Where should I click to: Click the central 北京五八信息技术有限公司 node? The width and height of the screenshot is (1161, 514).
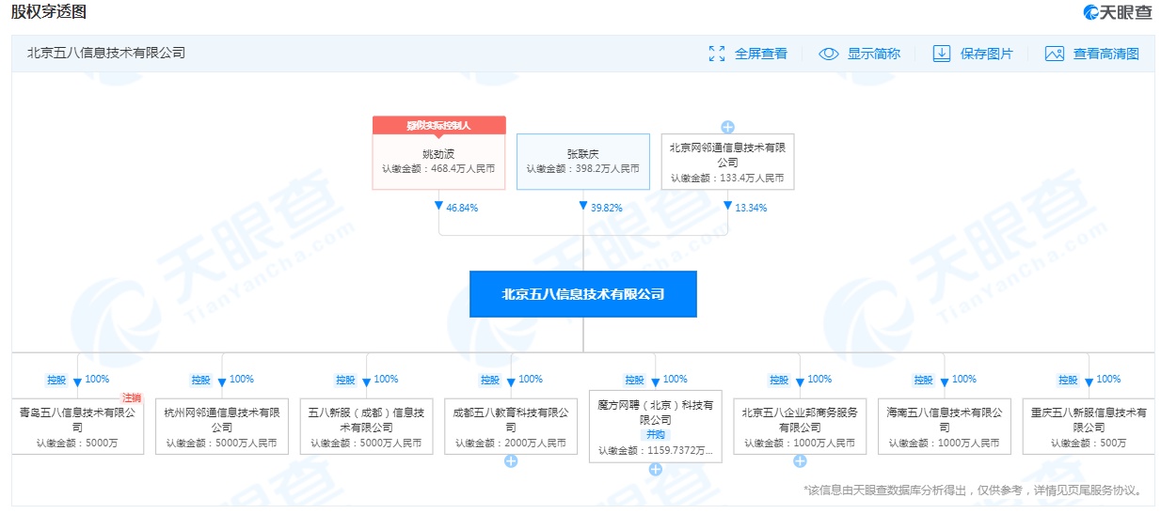[x=583, y=294]
